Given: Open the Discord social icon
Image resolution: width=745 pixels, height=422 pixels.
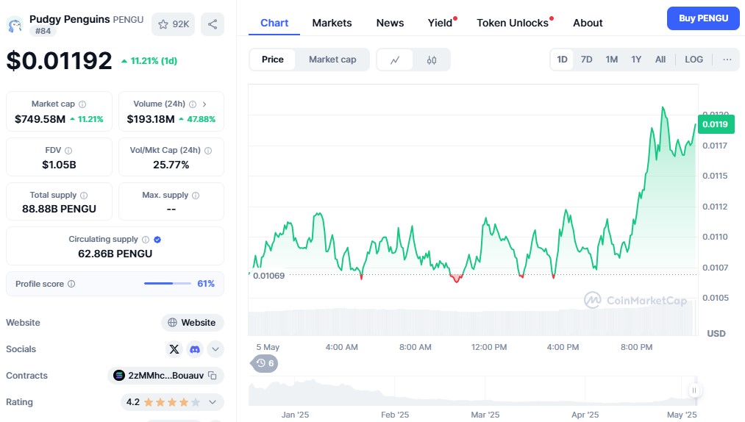Looking at the screenshot, I should [x=195, y=349].
